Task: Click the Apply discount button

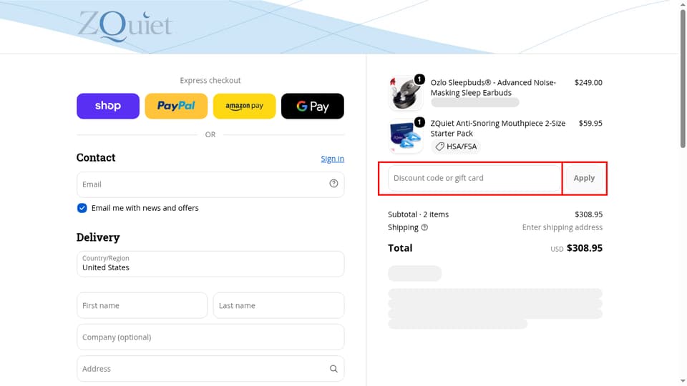Action: pyautogui.click(x=584, y=178)
